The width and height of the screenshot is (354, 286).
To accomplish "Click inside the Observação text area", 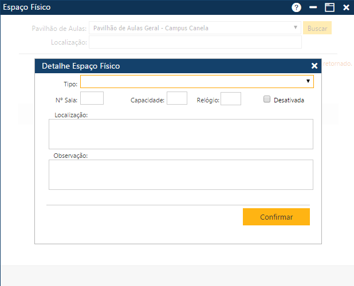I will click(181, 174).
